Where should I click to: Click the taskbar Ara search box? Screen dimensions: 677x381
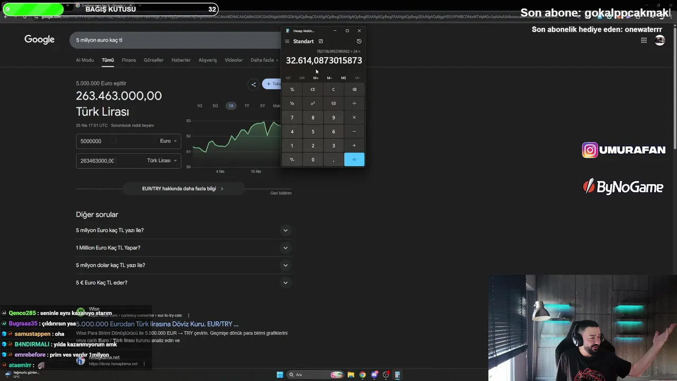pyautogui.click(x=315, y=375)
